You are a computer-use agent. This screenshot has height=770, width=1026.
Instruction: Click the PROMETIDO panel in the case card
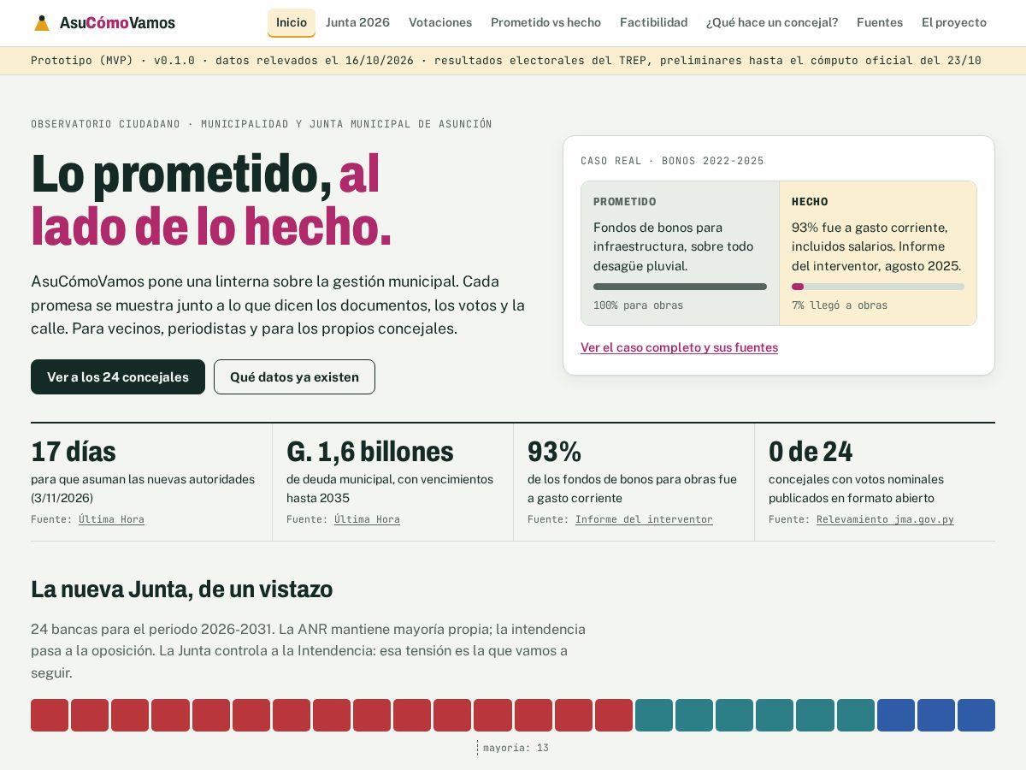[x=680, y=253]
